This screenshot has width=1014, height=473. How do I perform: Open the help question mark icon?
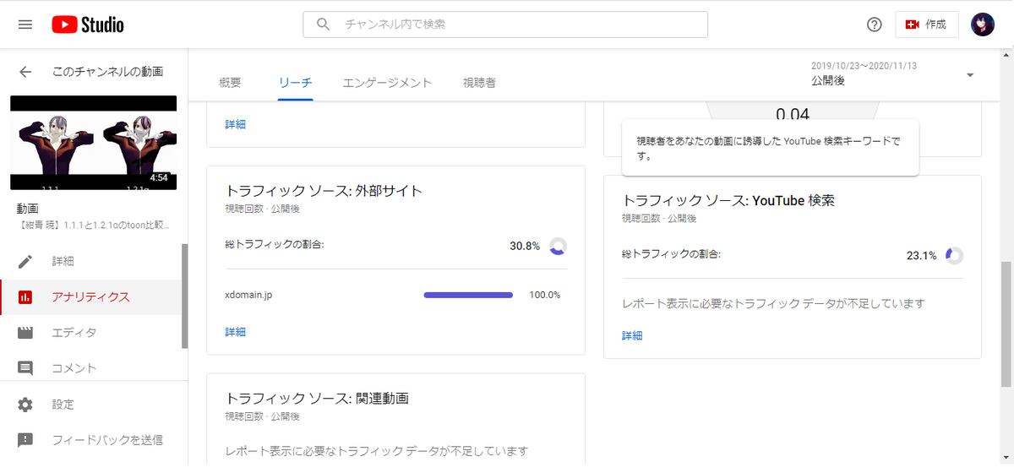point(875,24)
